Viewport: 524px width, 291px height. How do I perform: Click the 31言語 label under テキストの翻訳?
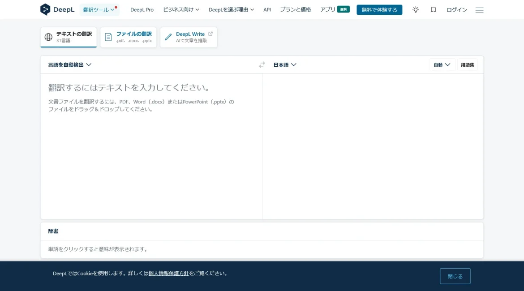(63, 41)
